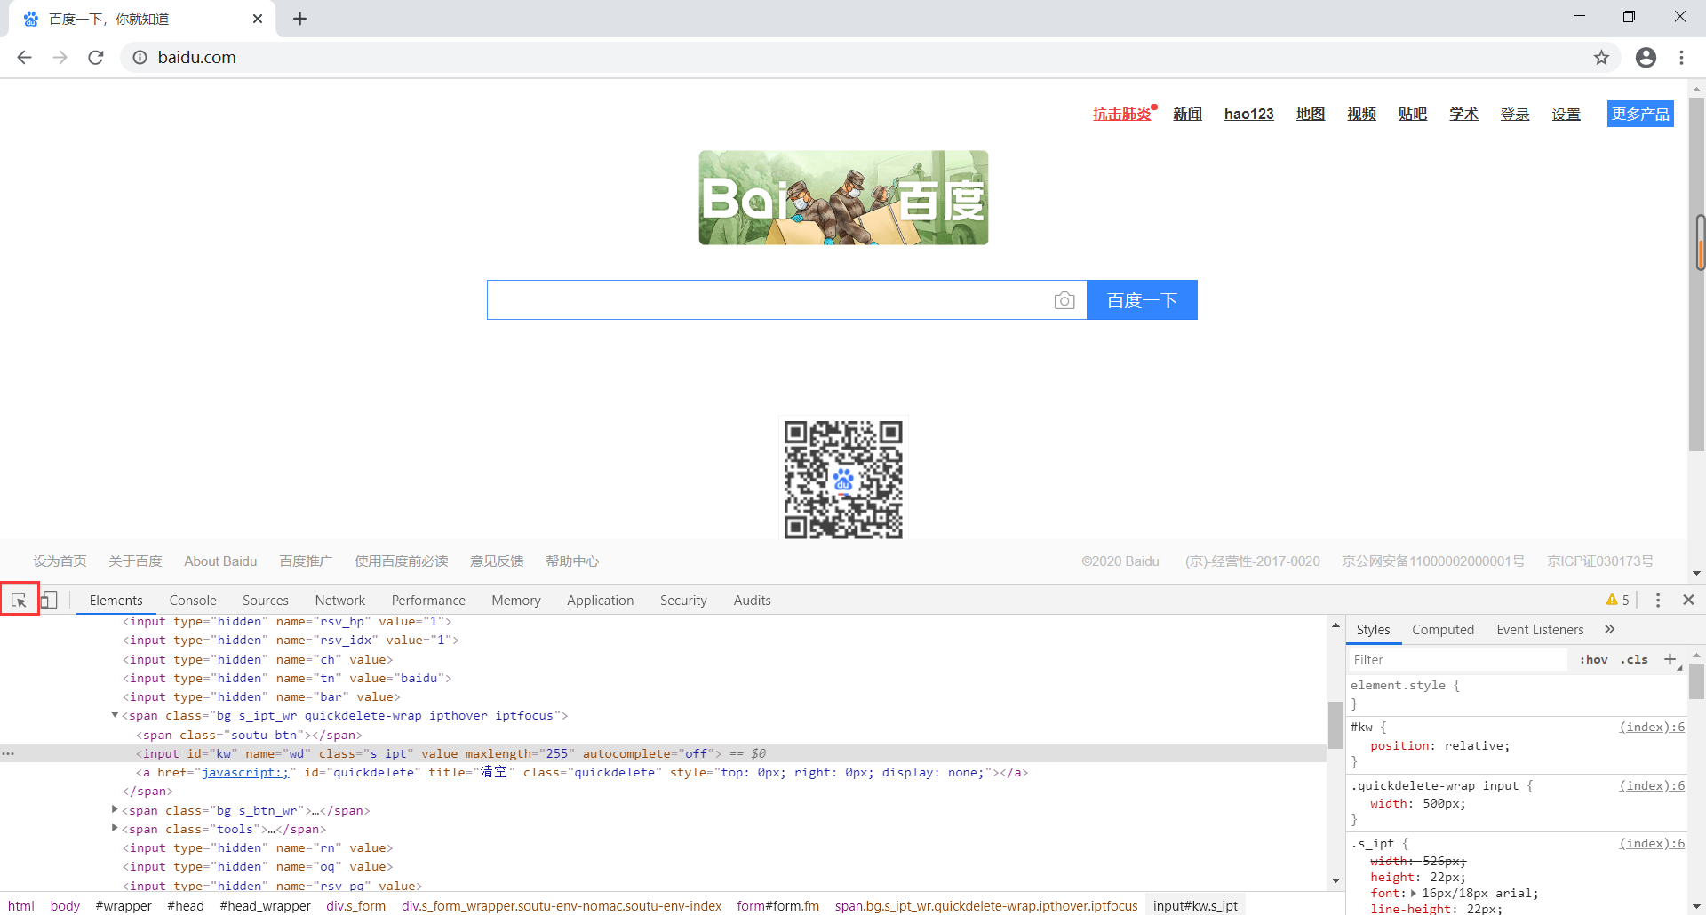The image size is (1706, 915).
Task: Open the 地图 maps link
Action: tap(1311, 114)
